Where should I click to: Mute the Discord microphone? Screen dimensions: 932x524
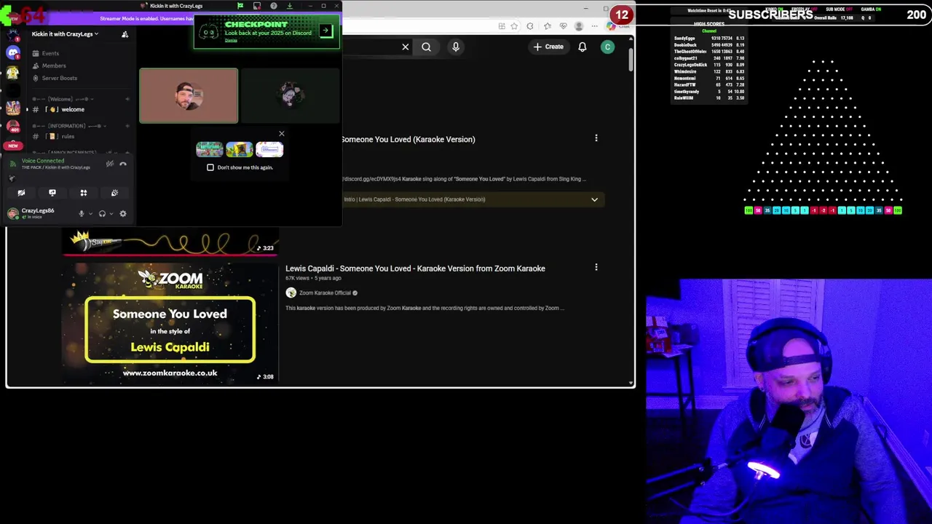point(82,213)
